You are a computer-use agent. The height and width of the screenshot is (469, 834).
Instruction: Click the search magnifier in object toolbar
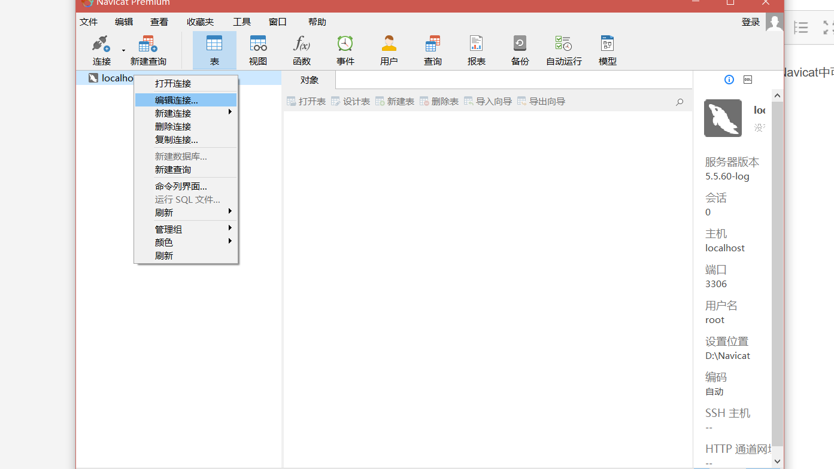point(679,102)
